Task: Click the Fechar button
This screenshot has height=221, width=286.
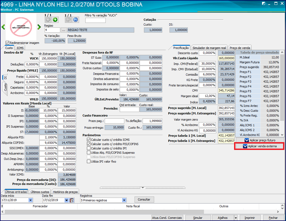Action: point(273,218)
